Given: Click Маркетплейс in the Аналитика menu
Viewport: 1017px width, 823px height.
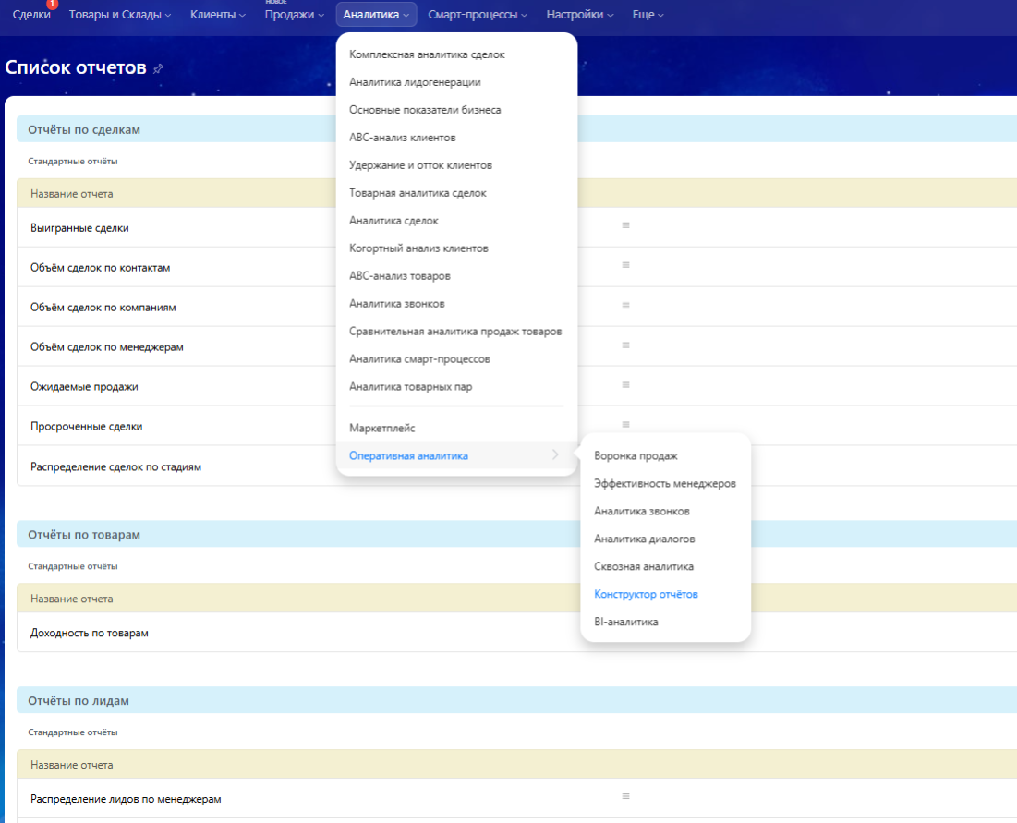Looking at the screenshot, I should coord(382,428).
